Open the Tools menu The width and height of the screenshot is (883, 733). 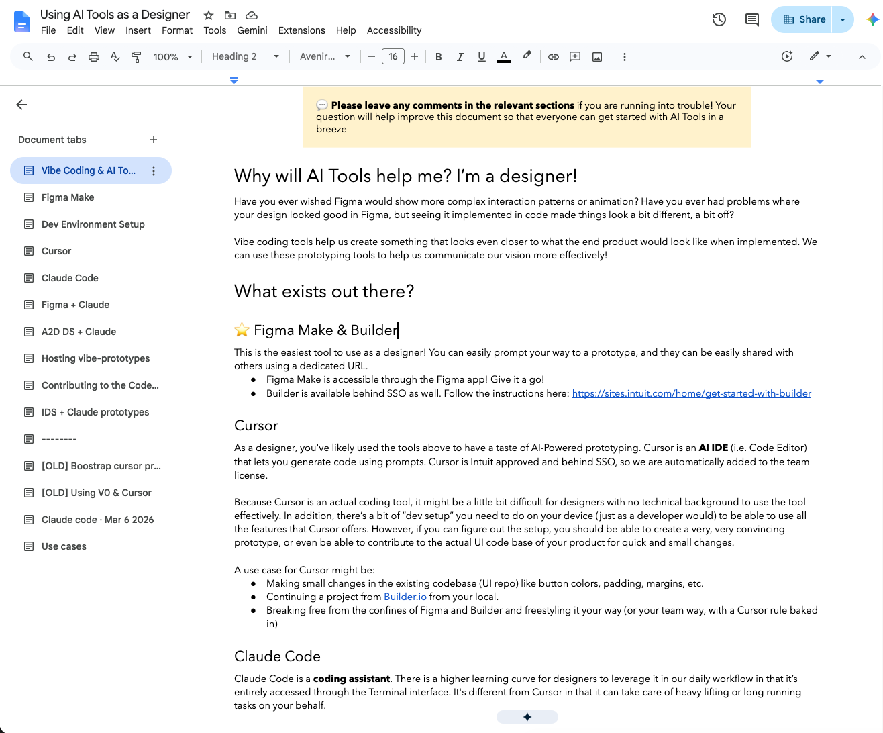point(215,30)
